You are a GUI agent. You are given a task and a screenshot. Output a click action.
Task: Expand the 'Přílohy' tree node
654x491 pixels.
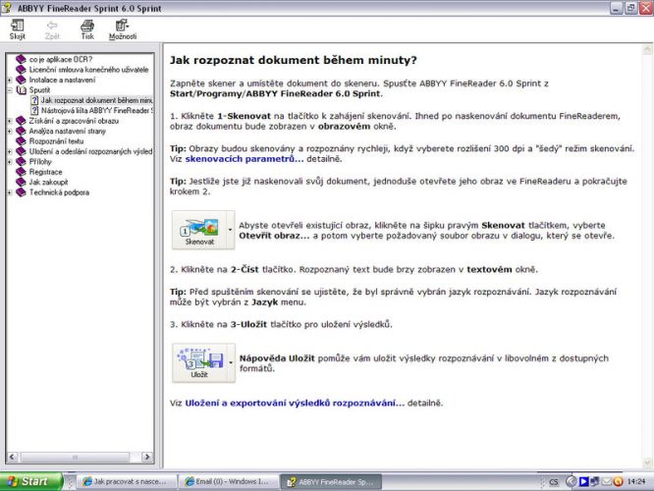(10, 161)
